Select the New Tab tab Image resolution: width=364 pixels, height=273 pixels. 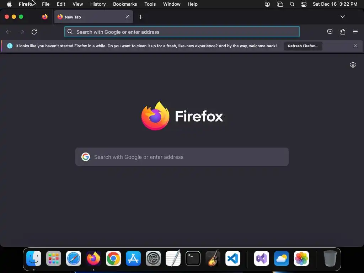click(93, 17)
